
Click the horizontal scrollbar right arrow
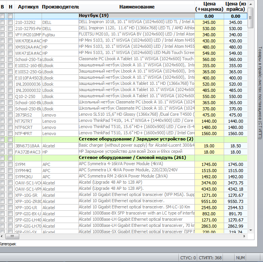pos(245,236)
